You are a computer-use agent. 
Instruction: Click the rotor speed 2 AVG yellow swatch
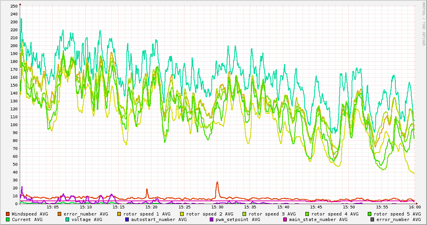[182, 214]
